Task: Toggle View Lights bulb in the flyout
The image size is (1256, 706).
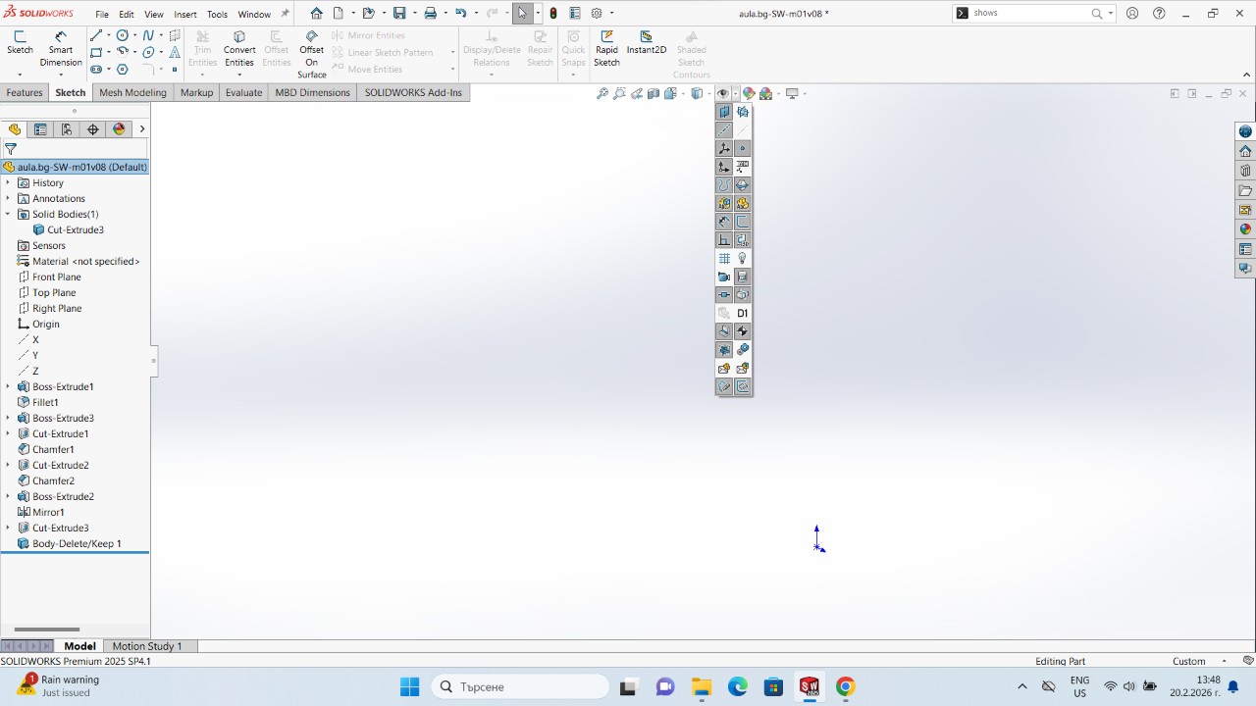Action: pyautogui.click(x=743, y=259)
